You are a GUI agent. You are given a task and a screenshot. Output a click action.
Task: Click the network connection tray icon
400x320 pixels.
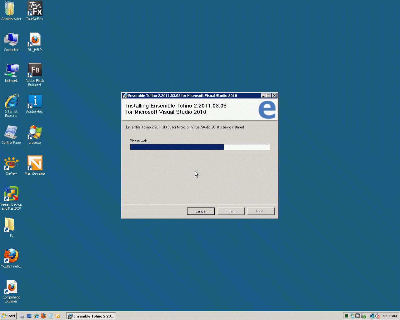coord(372,316)
